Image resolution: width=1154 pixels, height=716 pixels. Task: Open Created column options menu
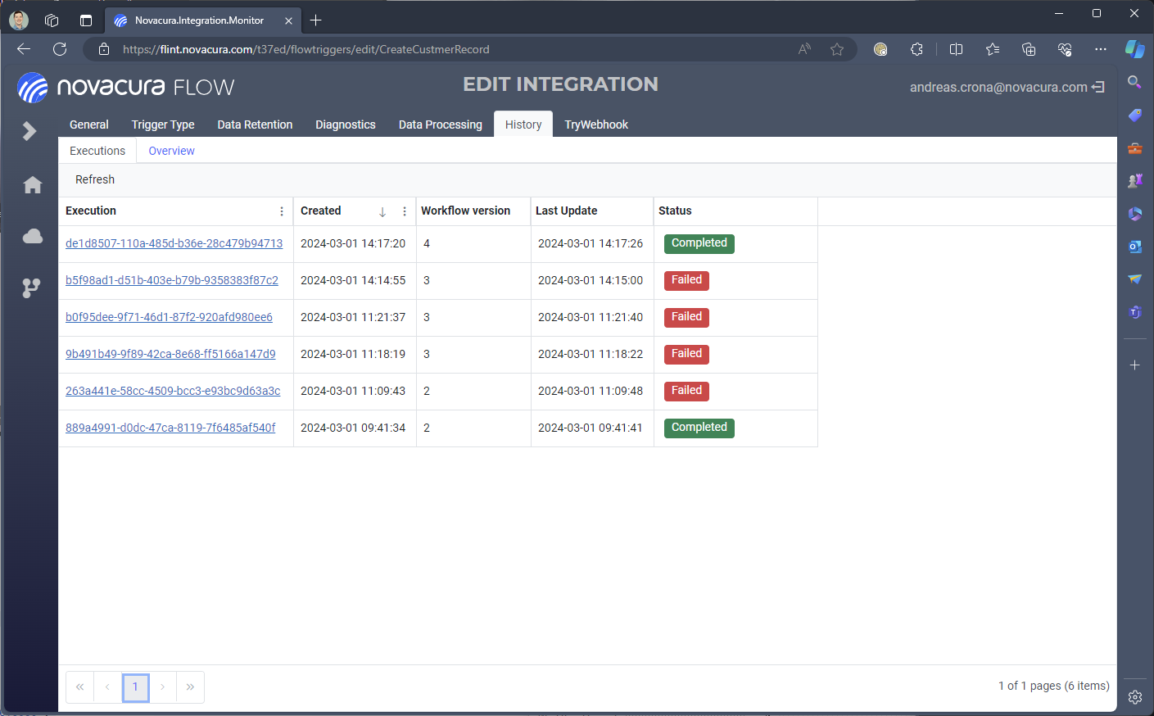pyautogui.click(x=405, y=211)
